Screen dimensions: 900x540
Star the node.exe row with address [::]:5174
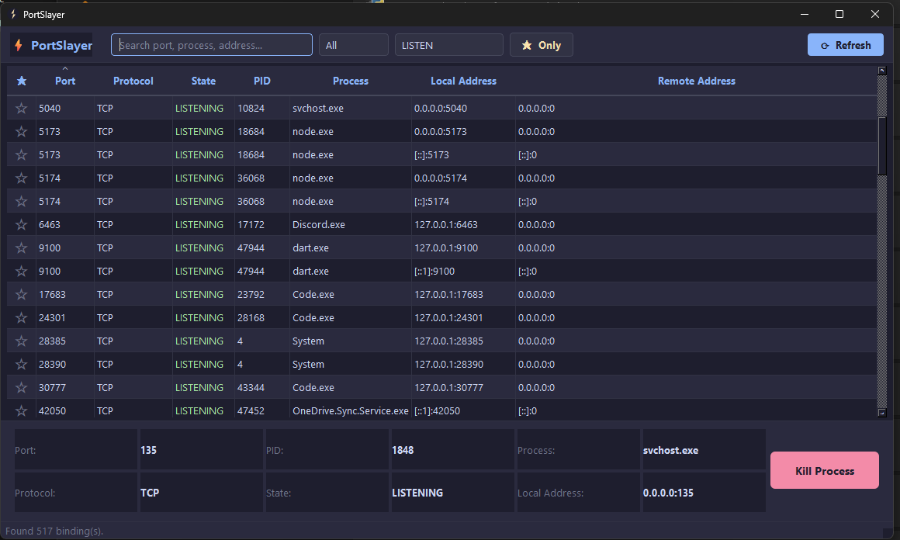(x=21, y=202)
